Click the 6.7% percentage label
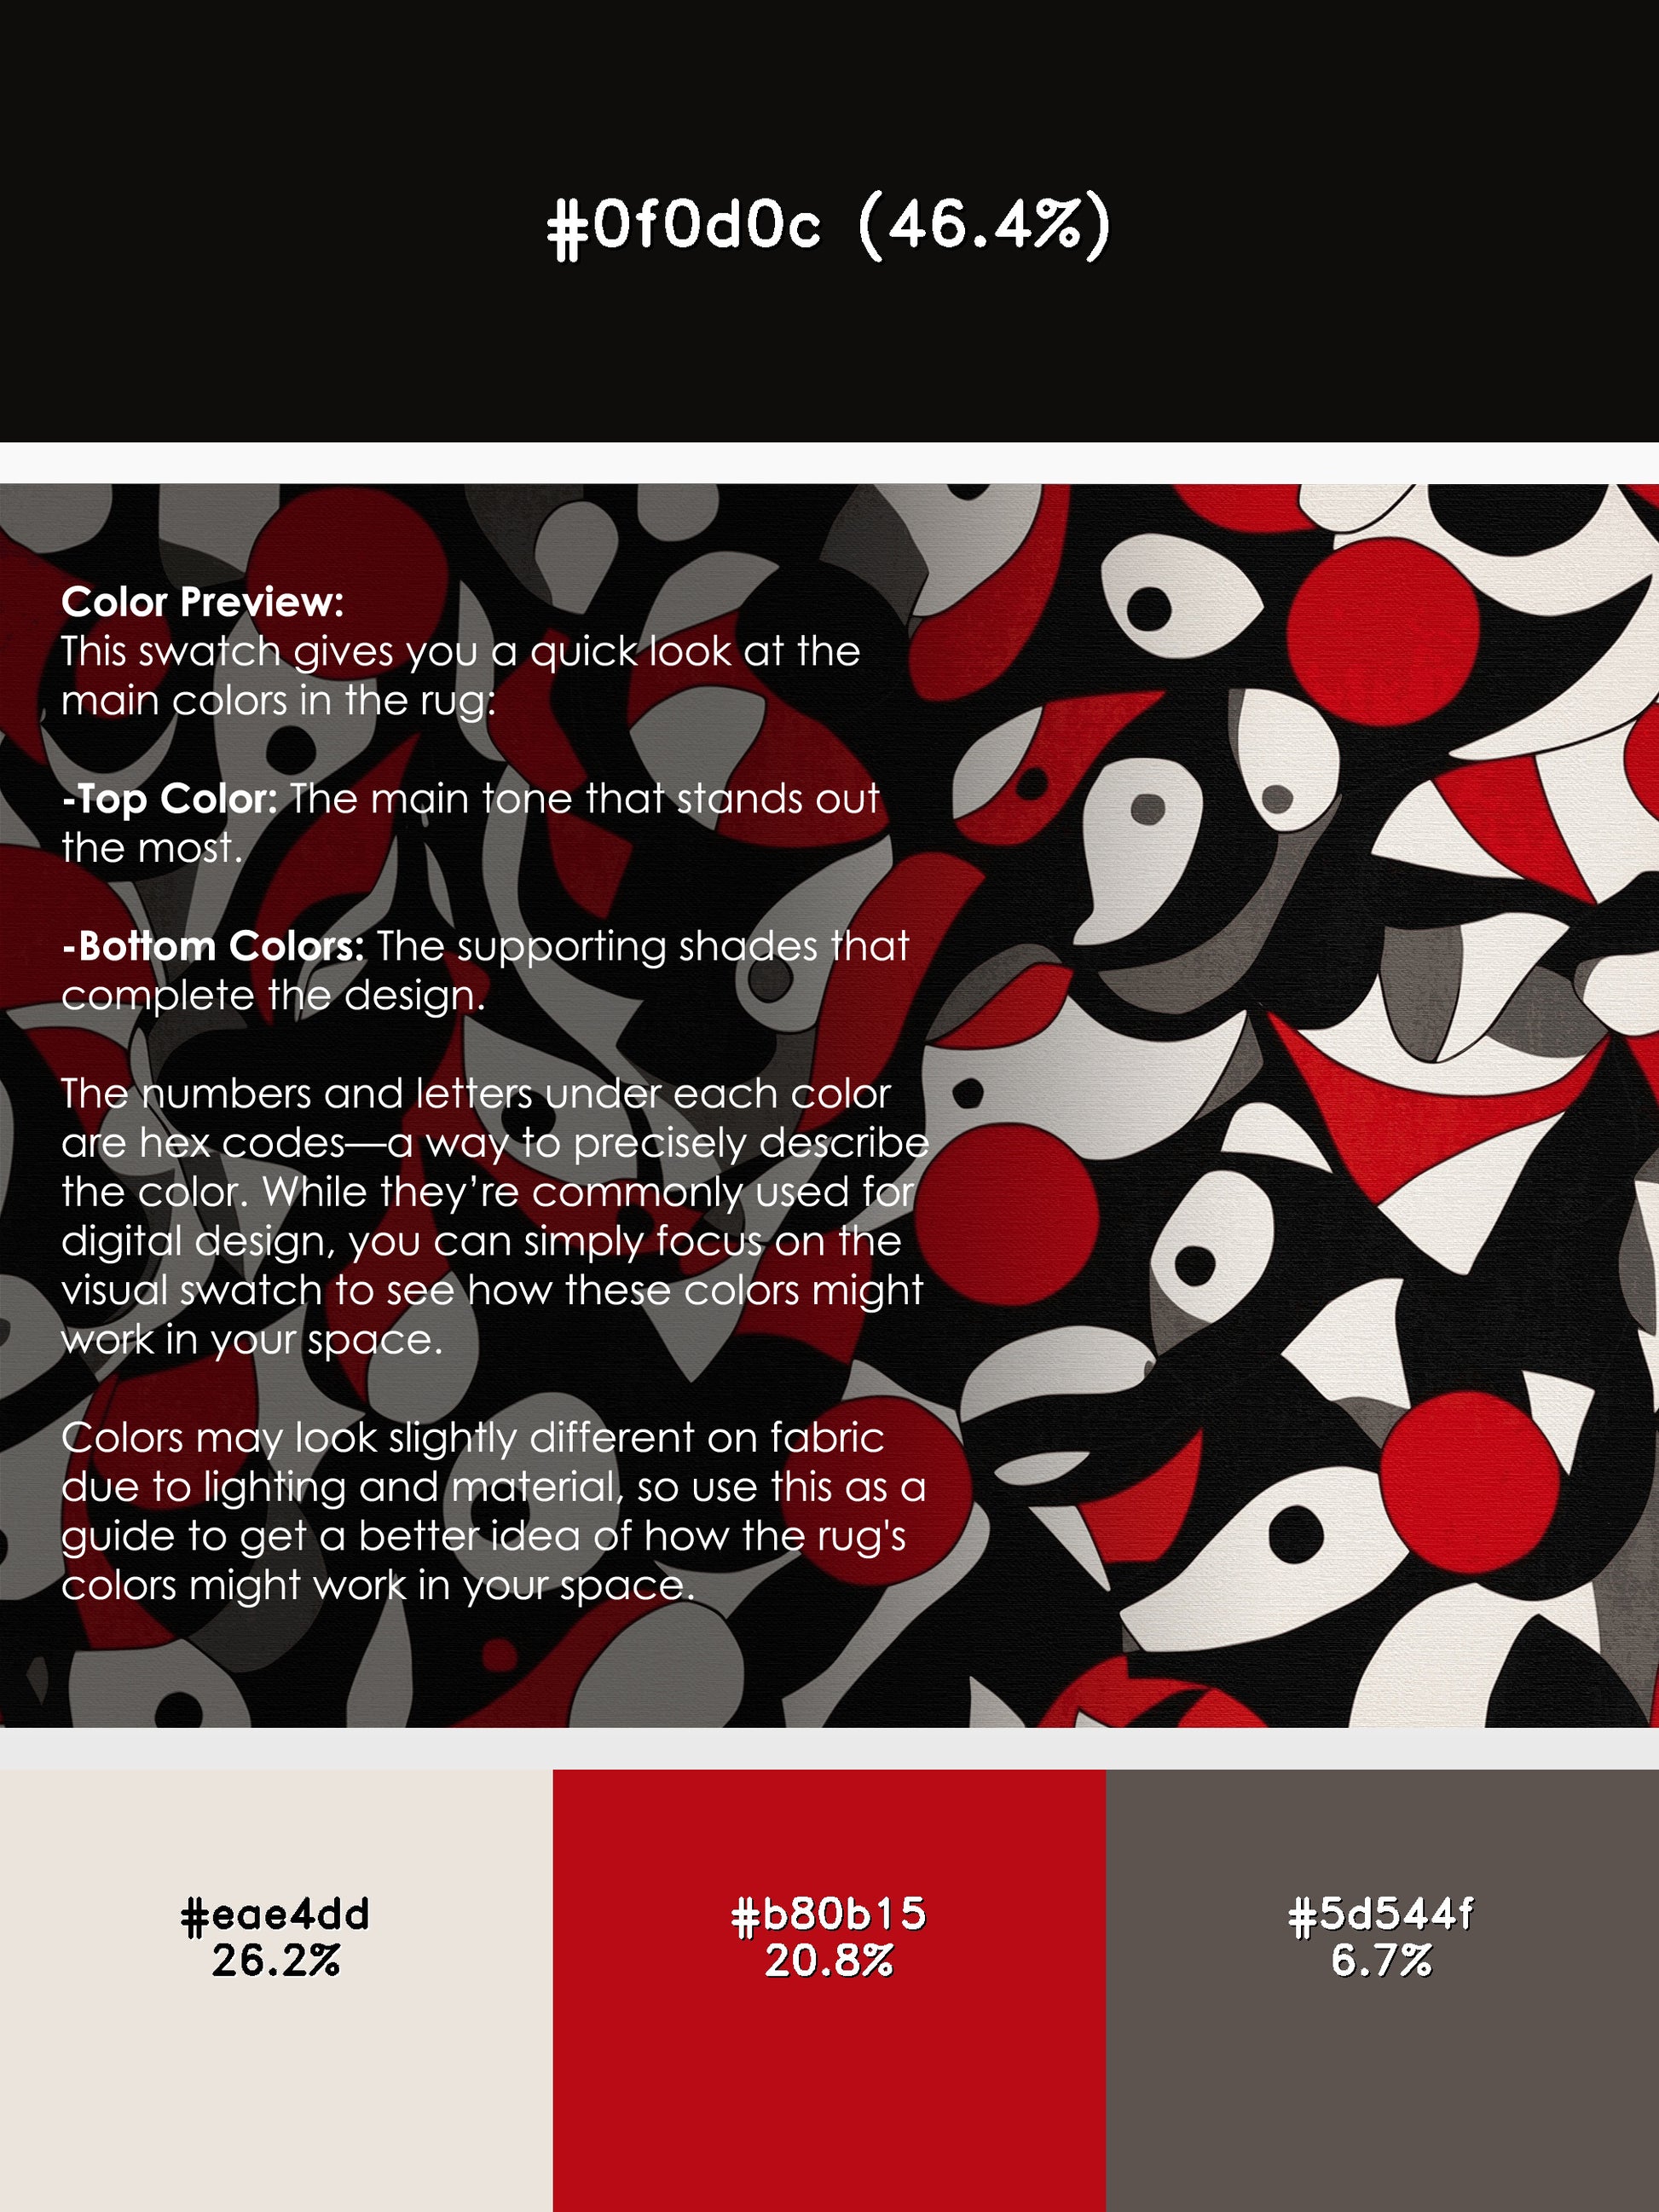This screenshot has width=1659, height=2212. click(1381, 1961)
